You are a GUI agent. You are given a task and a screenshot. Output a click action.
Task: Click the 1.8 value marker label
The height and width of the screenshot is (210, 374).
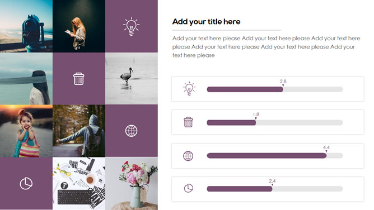click(x=256, y=114)
